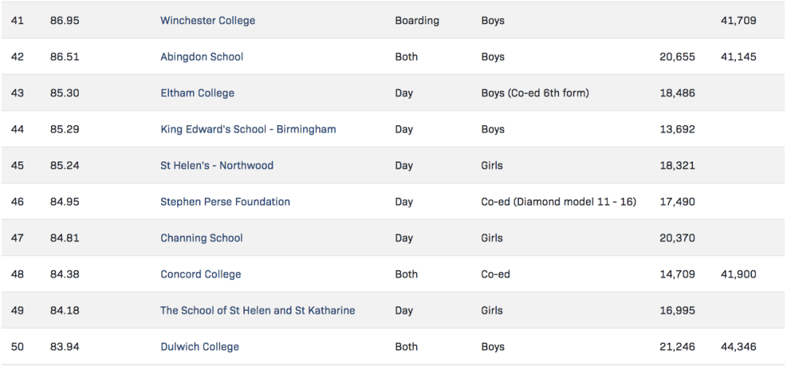Screen dimensions: 787x366
Task: Open the Winchester College link
Action: point(208,20)
